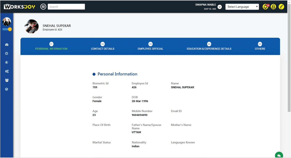Open the gears settings icon in sidebar

[7, 71]
